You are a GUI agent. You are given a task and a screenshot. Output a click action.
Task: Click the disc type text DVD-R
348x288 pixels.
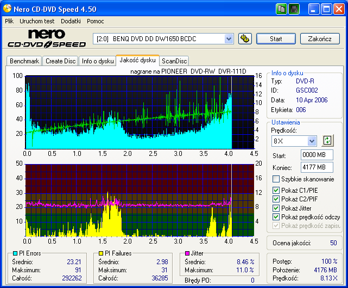point(305,81)
